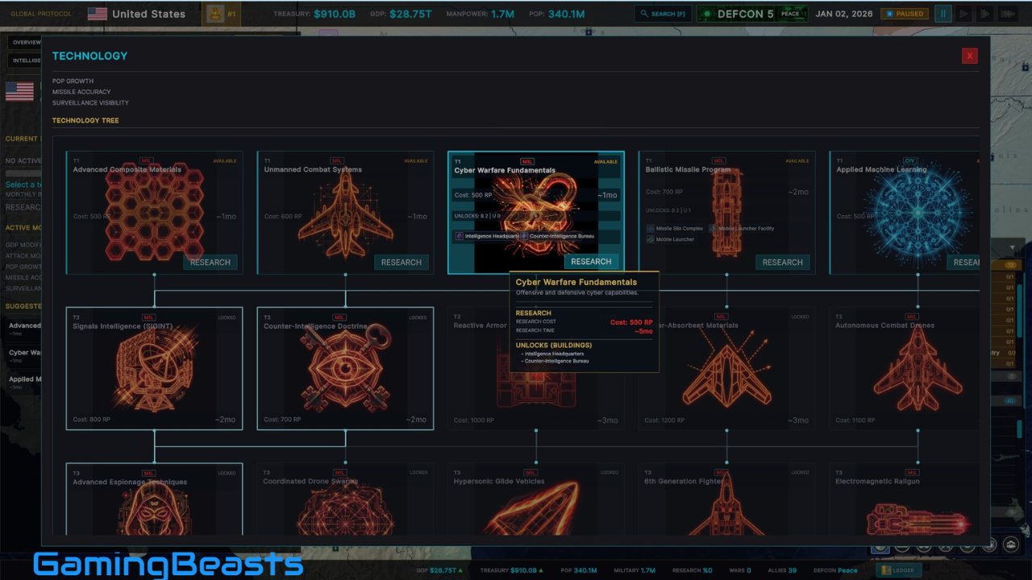Click the Allies 39 status bar entry
Image resolution: width=1032 pixels, height=580 pixels.
(781, 570)
